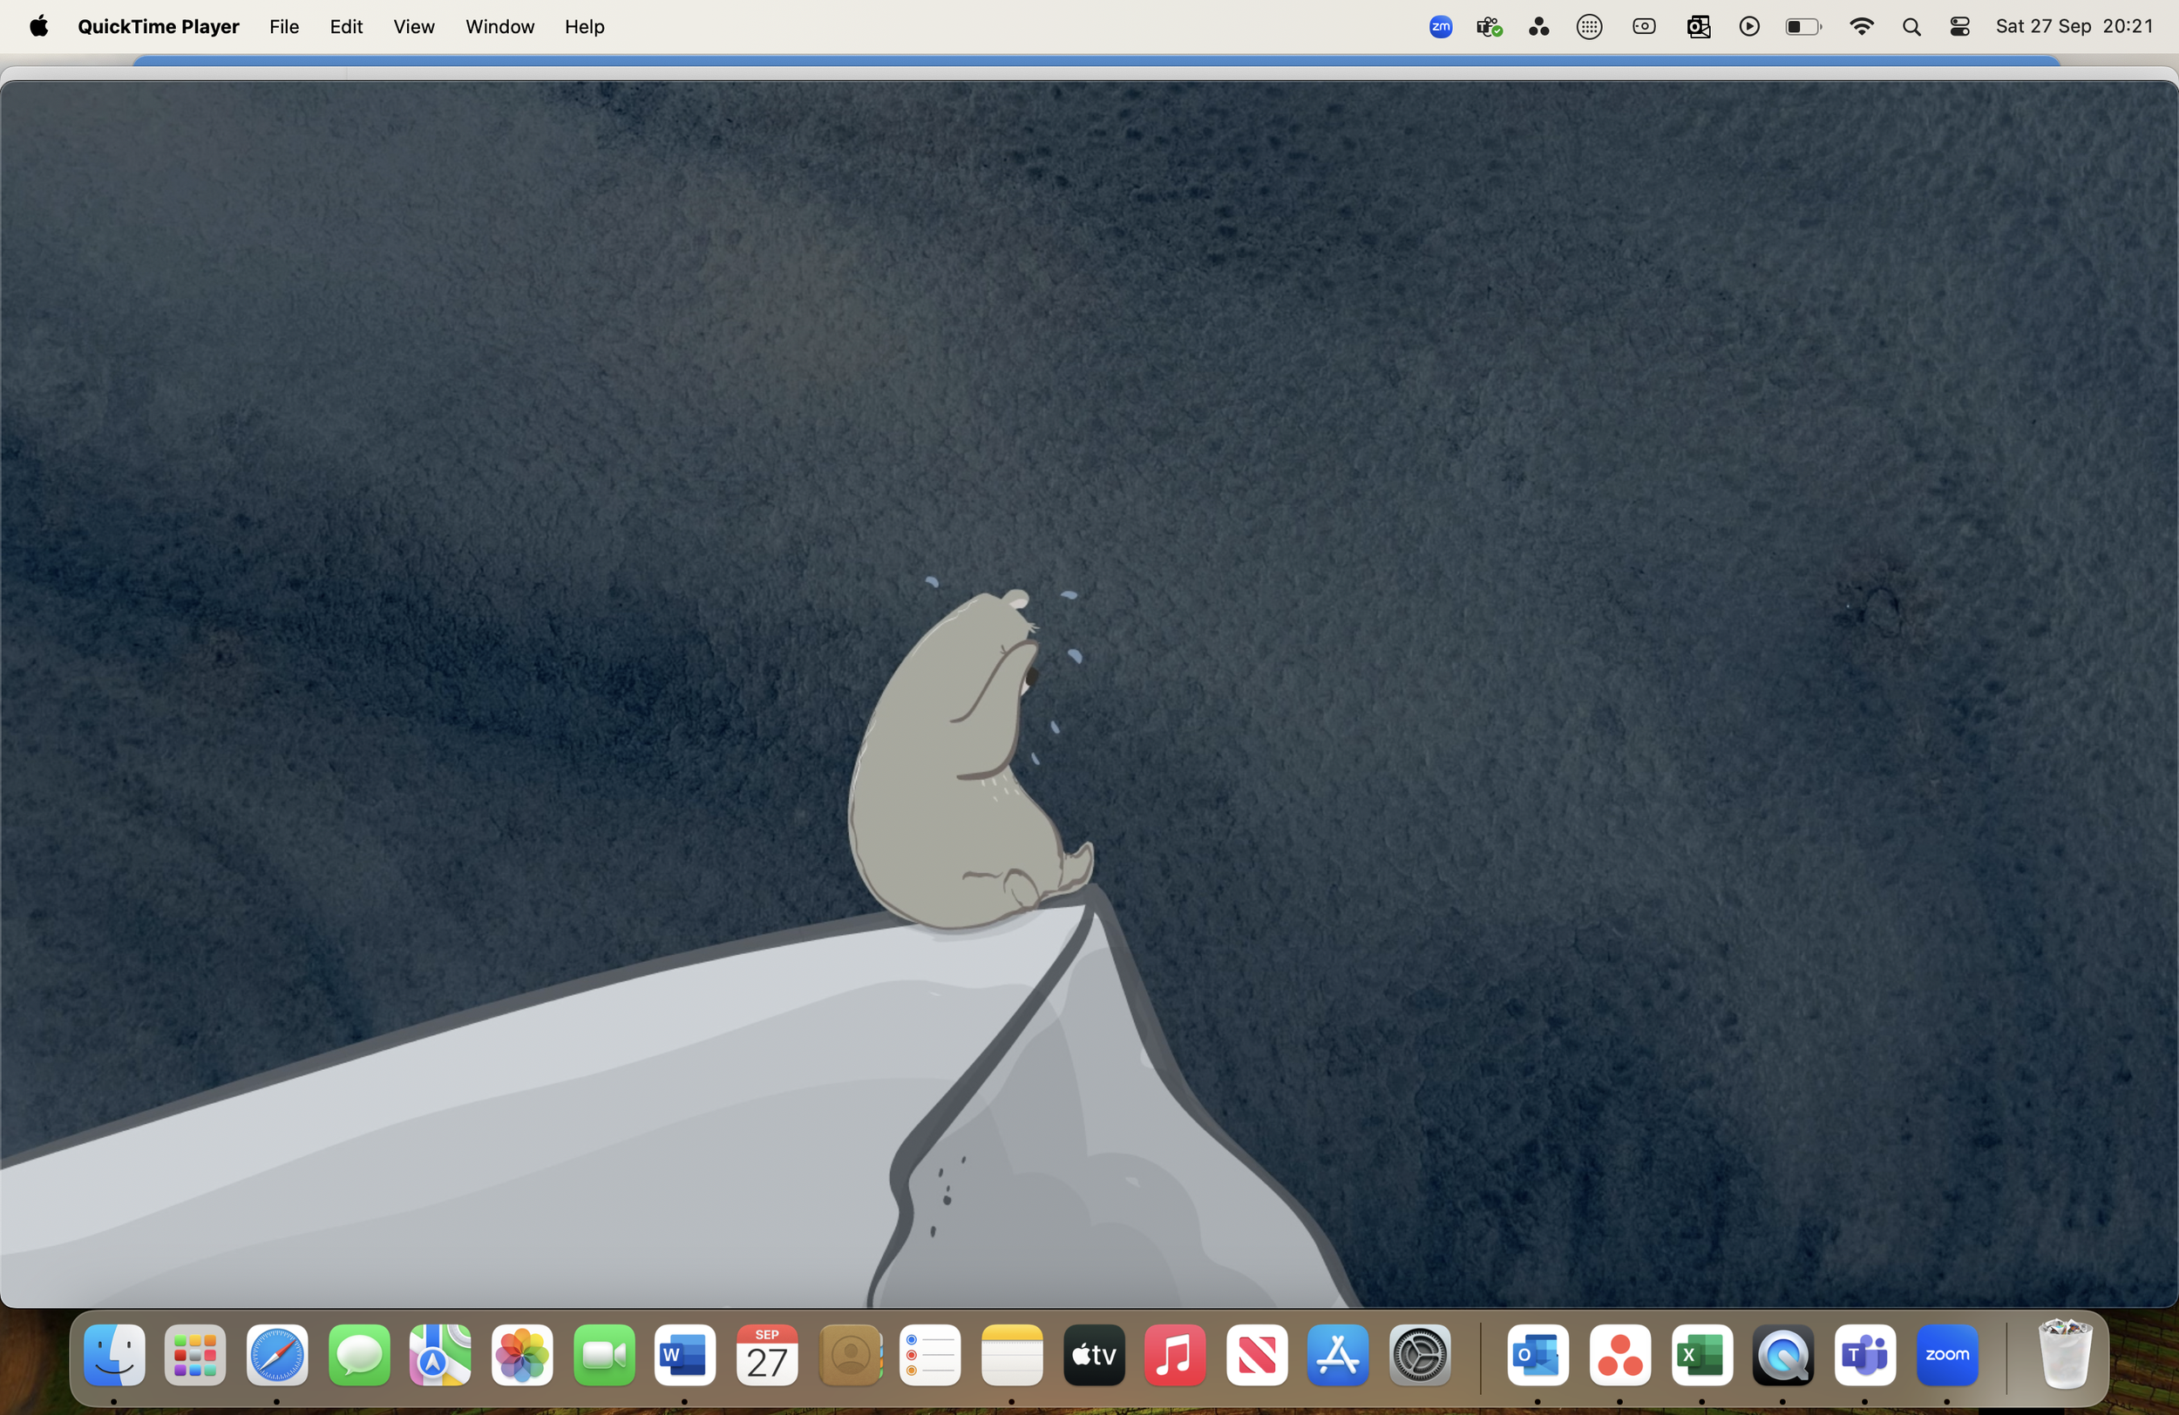Image resolution: width=2179 pixels, height=1415 pixels.
Task: Launch Microsoft Word from the Dock
Action: click(685, 1355)
